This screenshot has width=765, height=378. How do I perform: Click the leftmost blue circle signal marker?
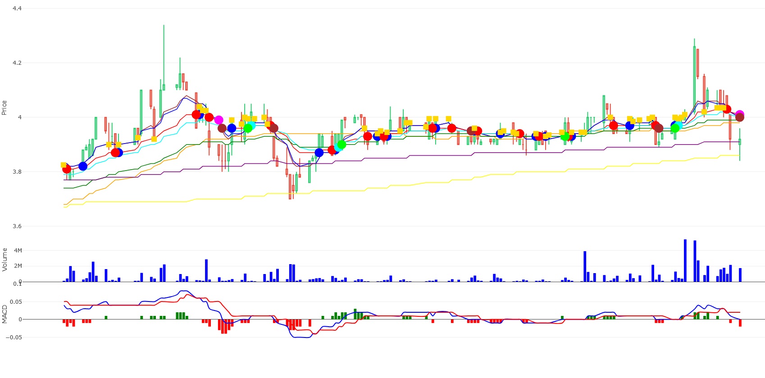(83, 166)
